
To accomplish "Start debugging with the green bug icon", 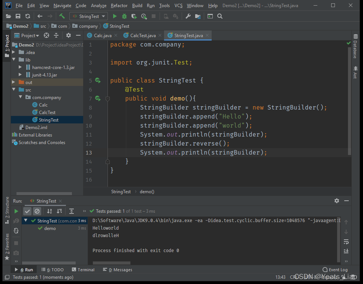I will 124,16.
